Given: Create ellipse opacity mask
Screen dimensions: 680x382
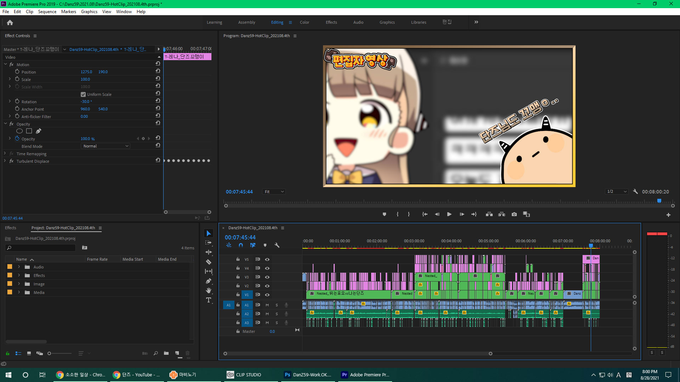Looking at the screenshot, I should click(19, 131).
